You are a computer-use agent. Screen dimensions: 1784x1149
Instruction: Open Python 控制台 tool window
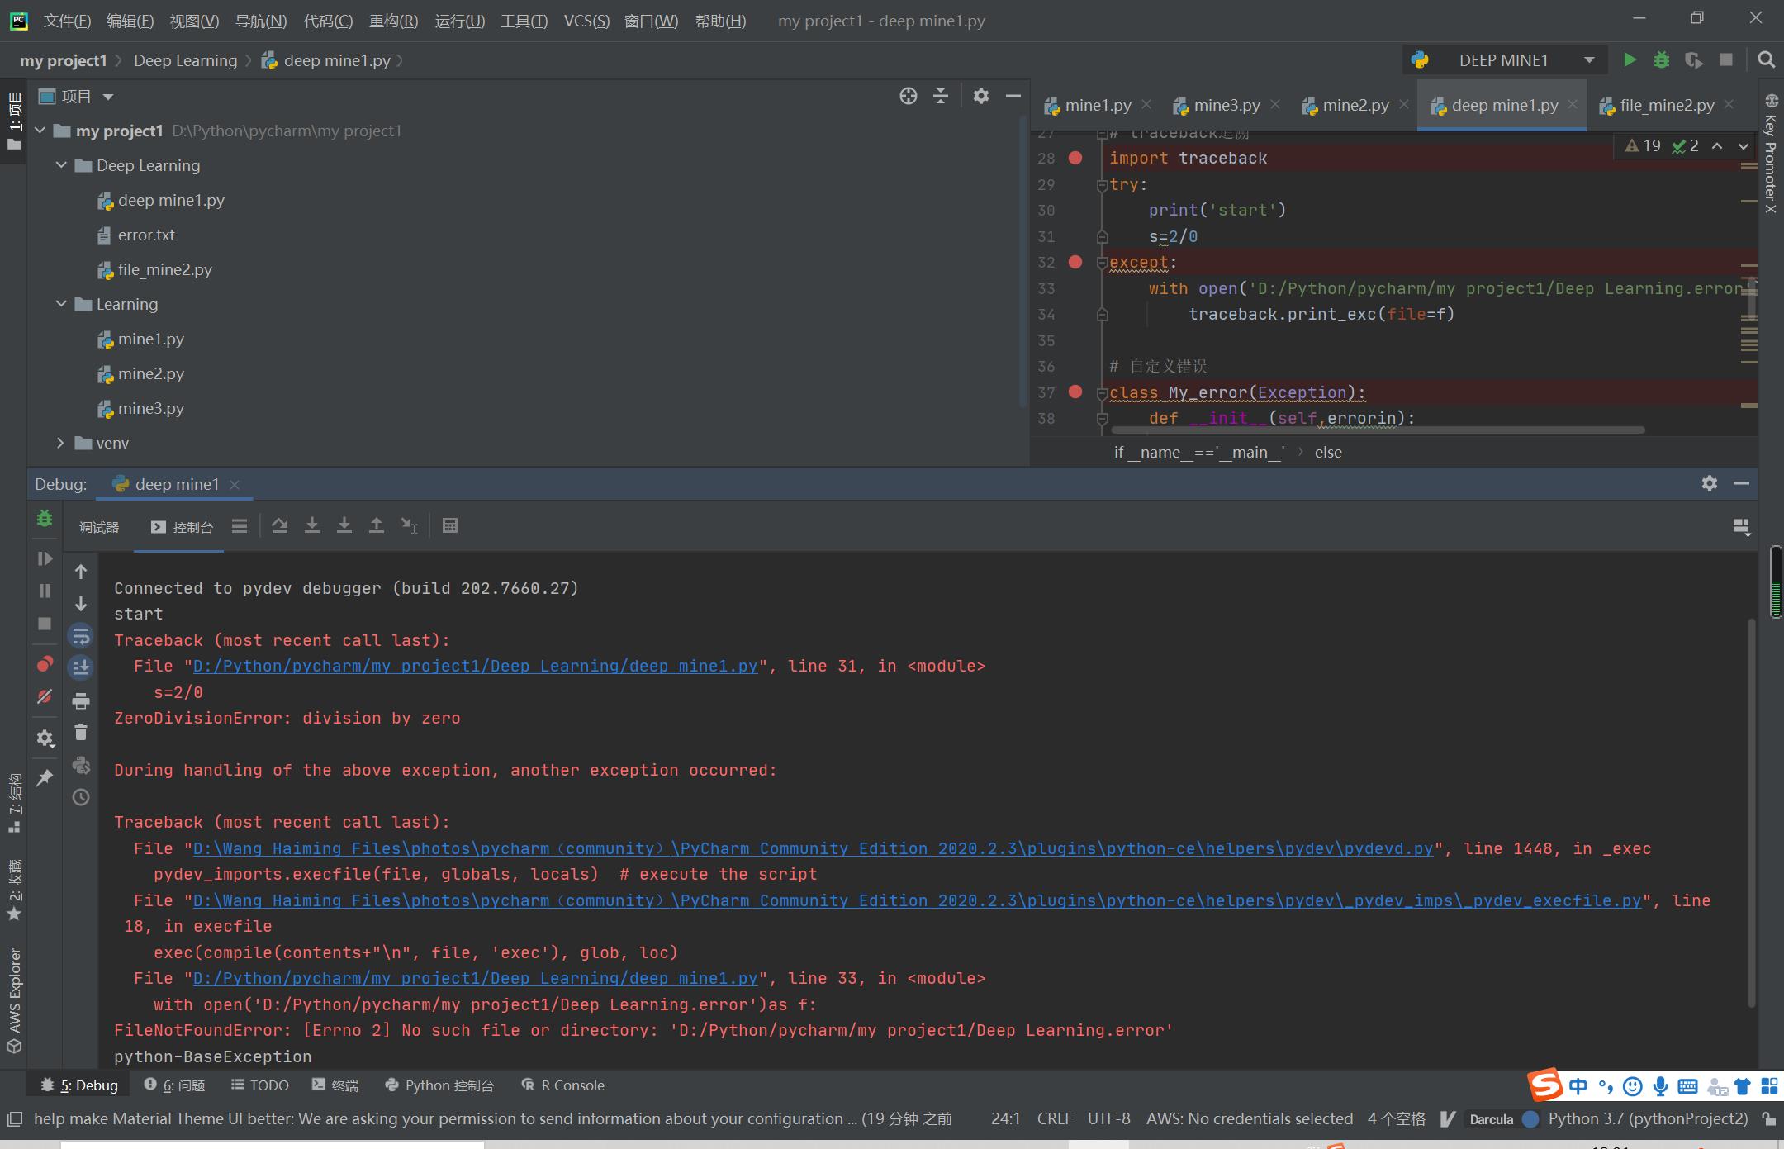[x=439, y=1085]
